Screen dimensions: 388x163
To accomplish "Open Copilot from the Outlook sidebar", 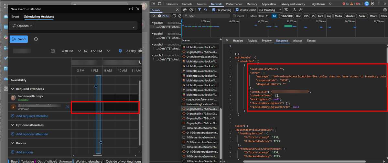I will 5,38.
